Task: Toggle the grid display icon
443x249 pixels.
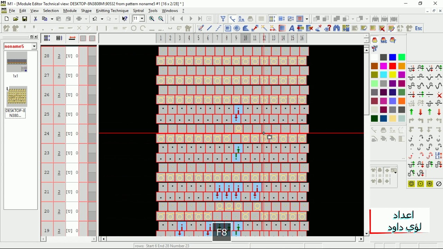Action: [x=261, y=19]
